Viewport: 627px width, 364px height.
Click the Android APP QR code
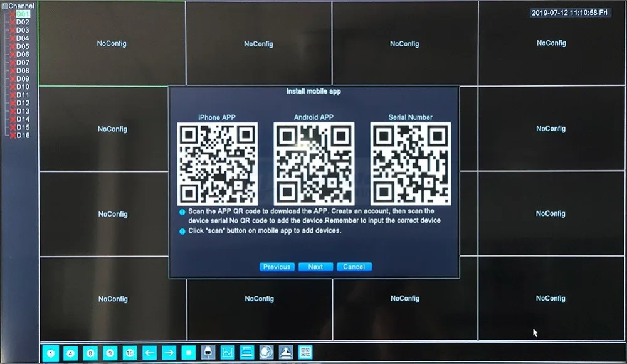pyautogui.click(x=313, y=164)
